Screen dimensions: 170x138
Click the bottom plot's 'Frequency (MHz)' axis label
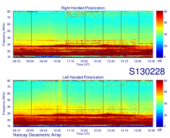pyautogui.click(x=4, y=103)
